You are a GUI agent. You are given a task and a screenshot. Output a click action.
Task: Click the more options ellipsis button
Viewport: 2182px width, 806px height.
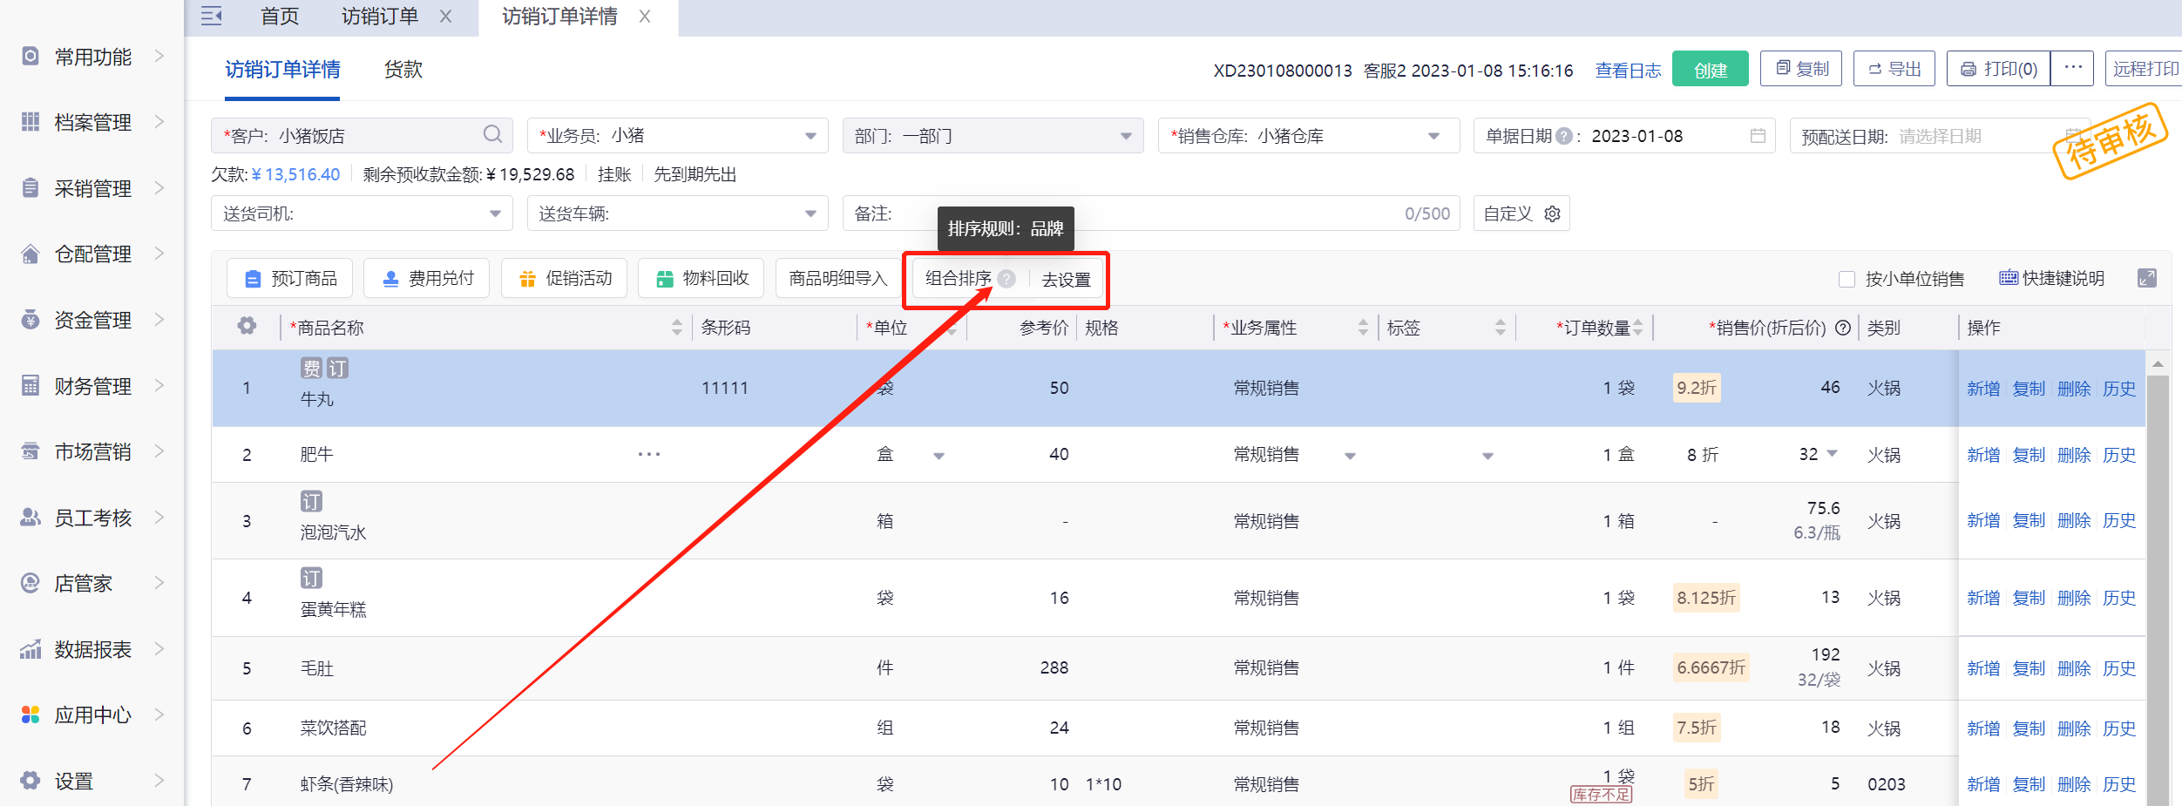2072,69
